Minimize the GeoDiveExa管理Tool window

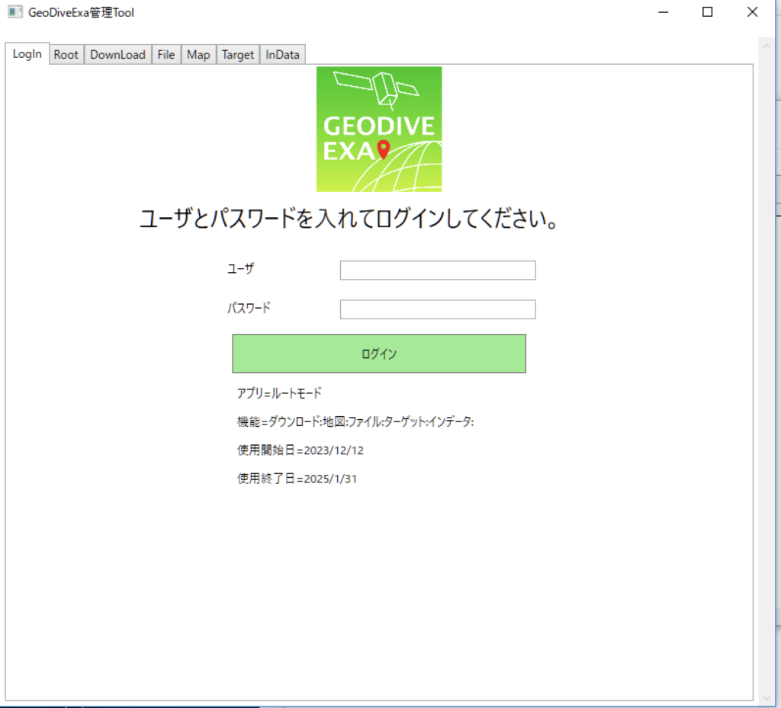[x=664, y=12]
